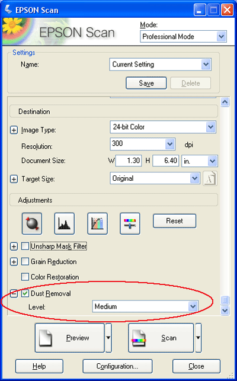This screenshot has height=381, width=237.
Task: Enable the Color Restoration checkbox
Action: pos(25,277)
